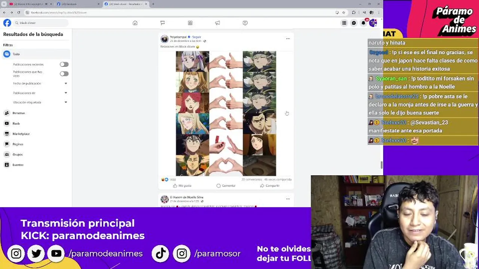The width and height of the screenshot is (479, 269).
Task: Open the browser extensions icon
Action: (354, 12)
